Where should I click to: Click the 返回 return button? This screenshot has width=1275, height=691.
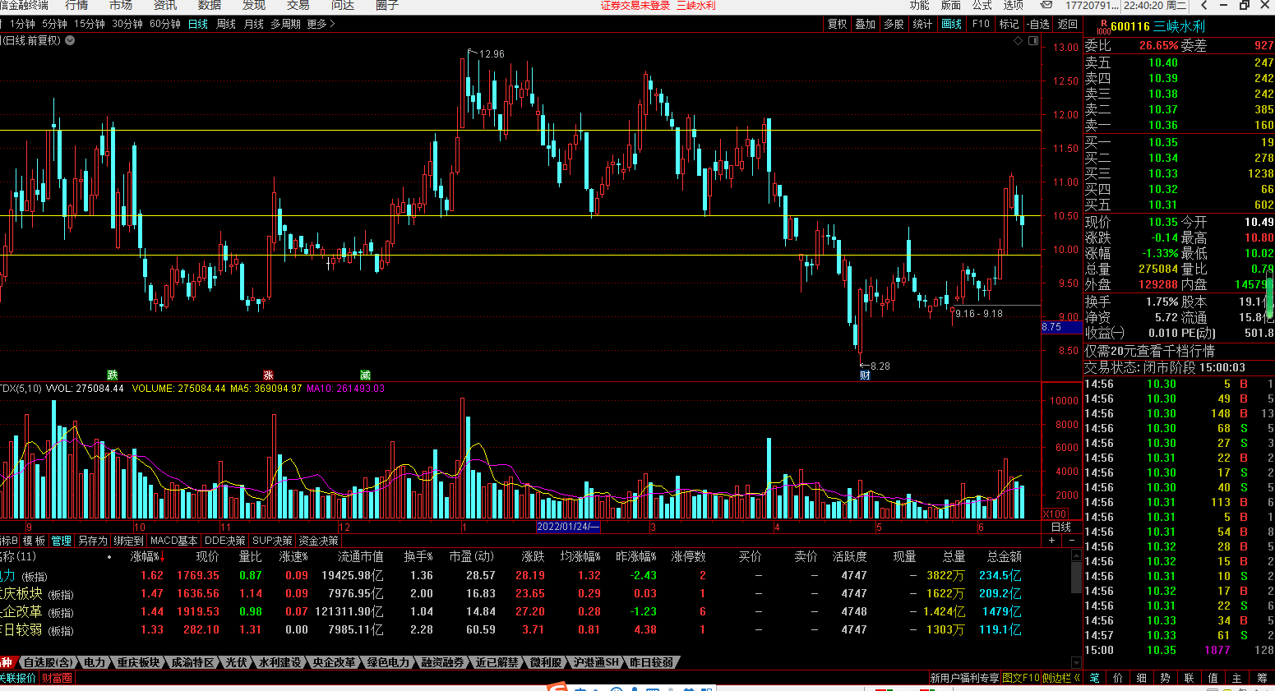click(1068, 25)
